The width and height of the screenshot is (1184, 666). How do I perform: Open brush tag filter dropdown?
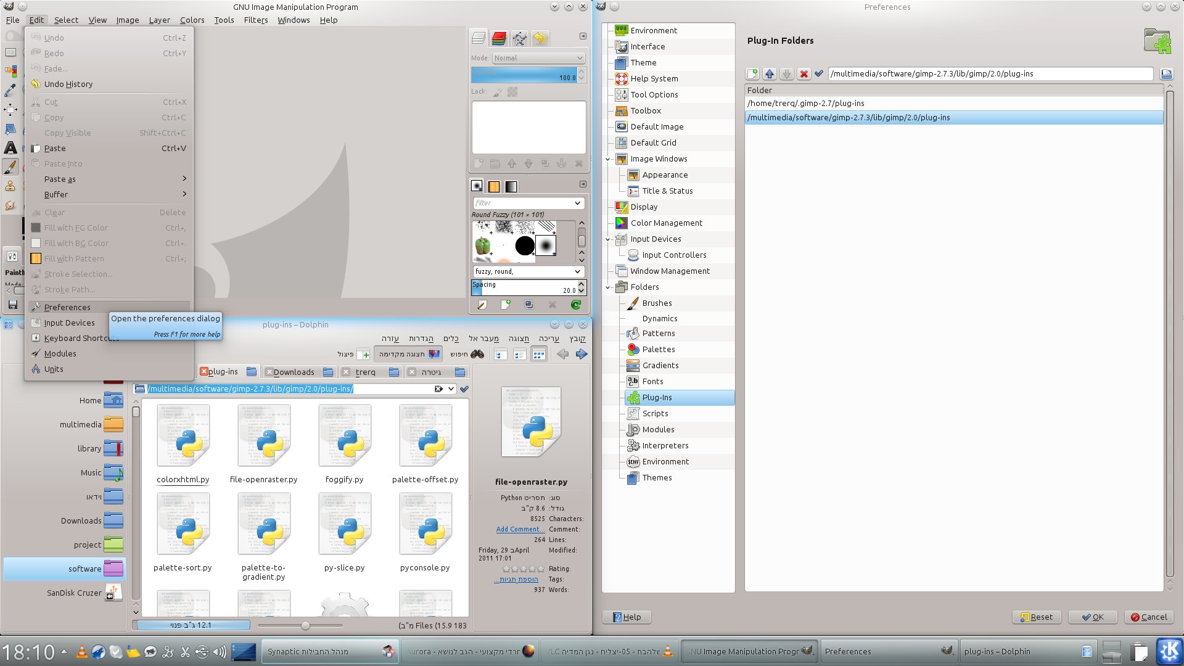577,203
